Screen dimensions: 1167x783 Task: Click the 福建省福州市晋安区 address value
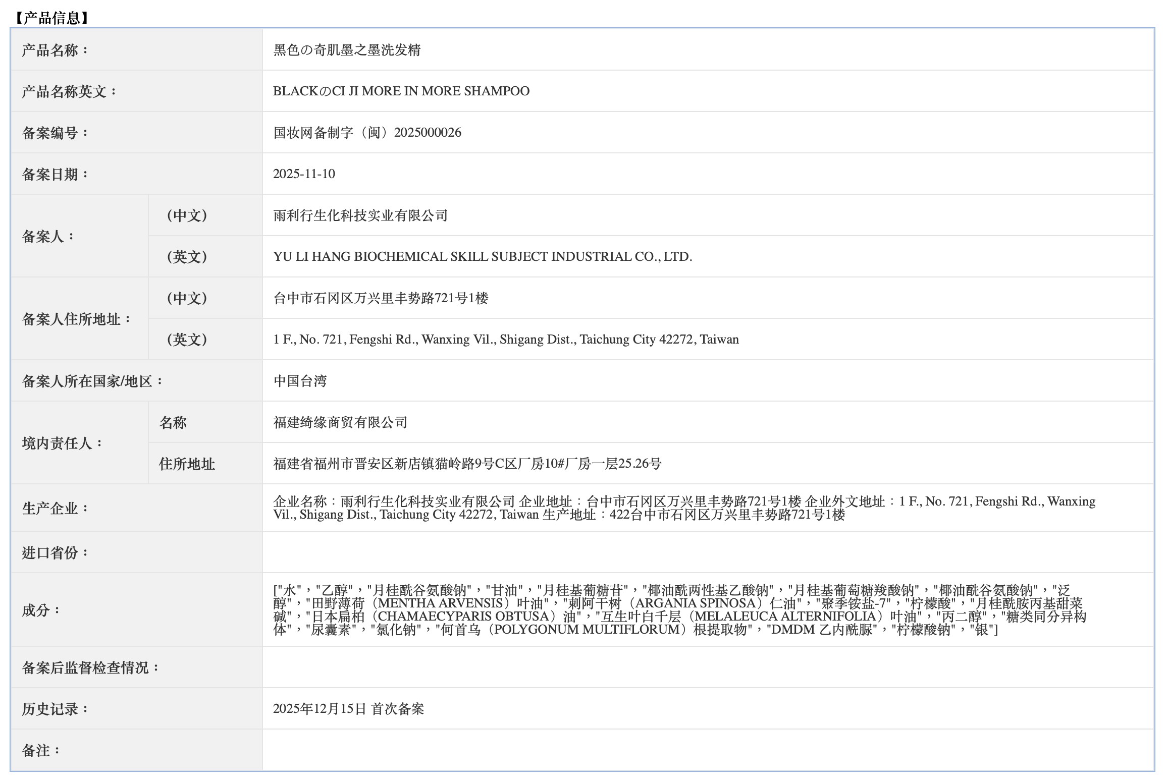point(467,464)
